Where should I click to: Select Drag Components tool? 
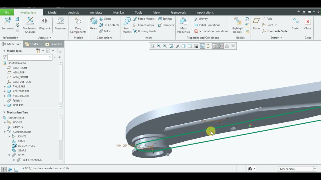click(78, 25)
